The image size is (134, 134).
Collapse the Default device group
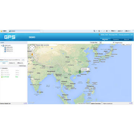click(1, 68)
